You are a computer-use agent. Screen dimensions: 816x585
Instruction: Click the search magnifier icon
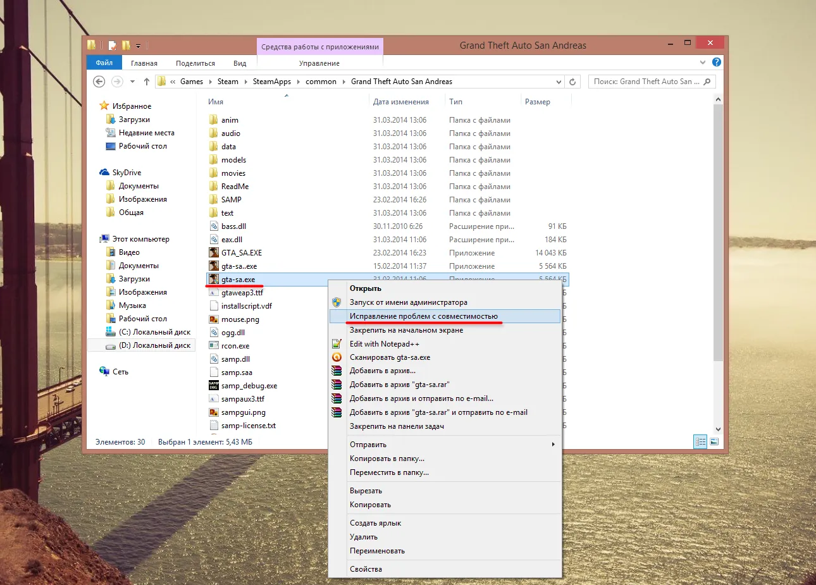707,82
